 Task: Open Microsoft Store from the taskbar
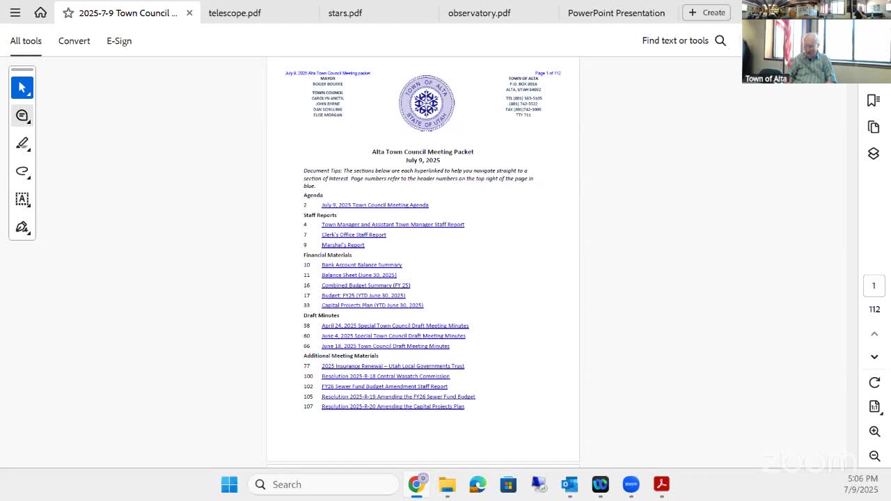tap(508, 484)
